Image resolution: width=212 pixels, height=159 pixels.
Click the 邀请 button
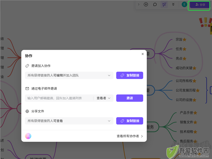coord(130,98)
